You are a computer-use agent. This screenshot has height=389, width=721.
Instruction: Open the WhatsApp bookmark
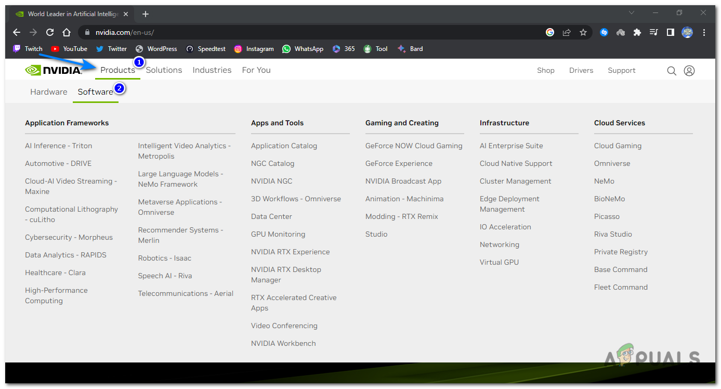click(302, 48)
